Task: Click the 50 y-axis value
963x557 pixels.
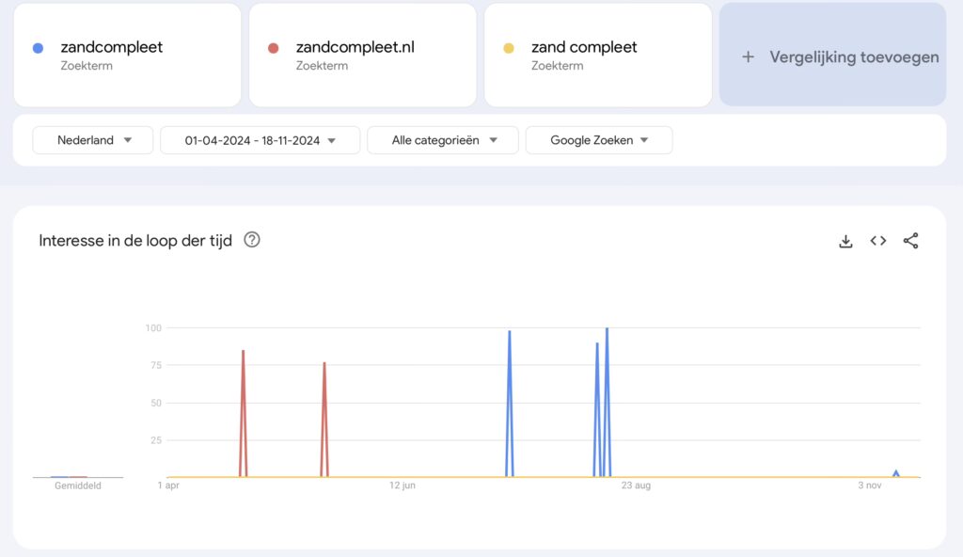Action: (x=156, y=404)
